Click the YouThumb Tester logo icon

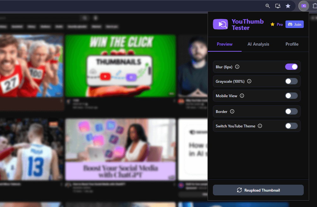tap(220, 24)
